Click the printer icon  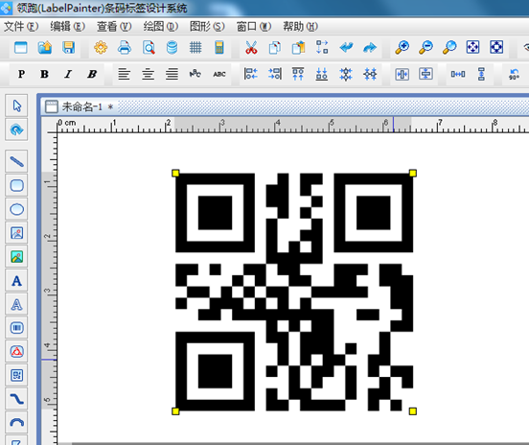point(125,47)
